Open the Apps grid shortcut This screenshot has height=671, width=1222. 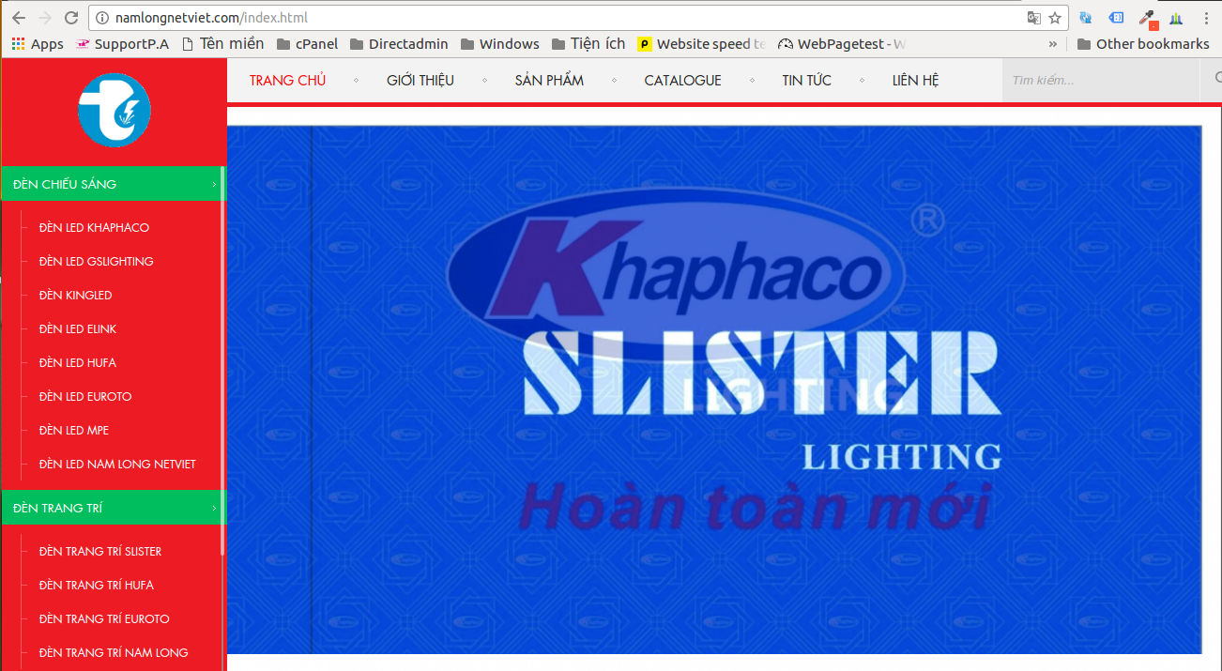38,44
